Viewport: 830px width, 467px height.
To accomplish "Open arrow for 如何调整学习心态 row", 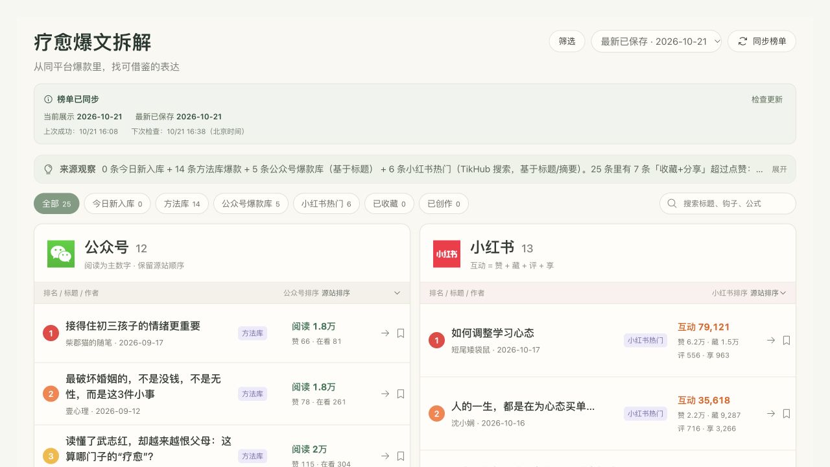I will (x=771, y=340).
